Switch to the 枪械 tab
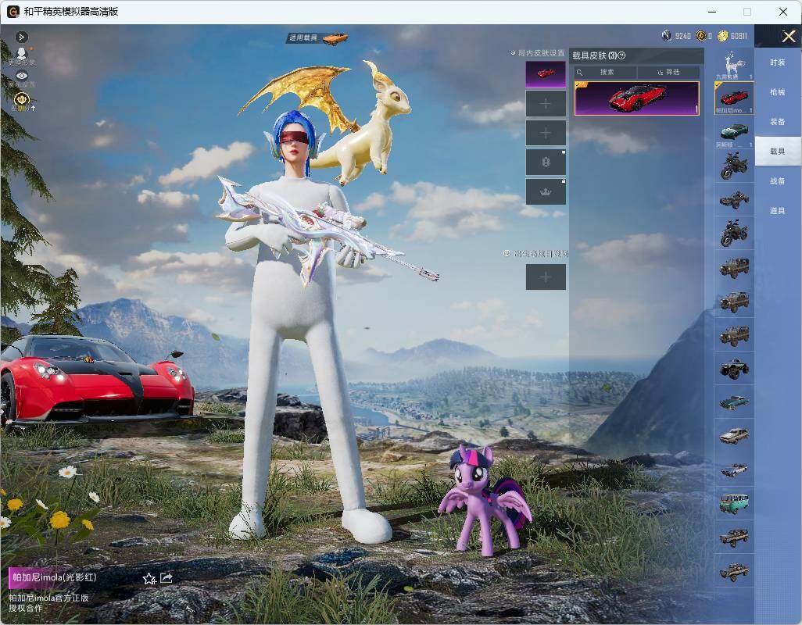 778,92
